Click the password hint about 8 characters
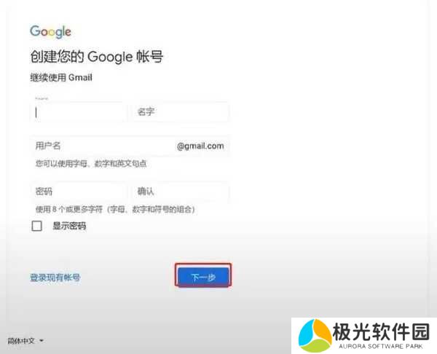The height and width of the screenshot is (354, 437). pyautogui.click(x=115, y=209)
